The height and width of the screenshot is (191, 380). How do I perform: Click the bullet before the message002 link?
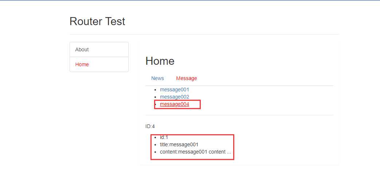point(156,97)
